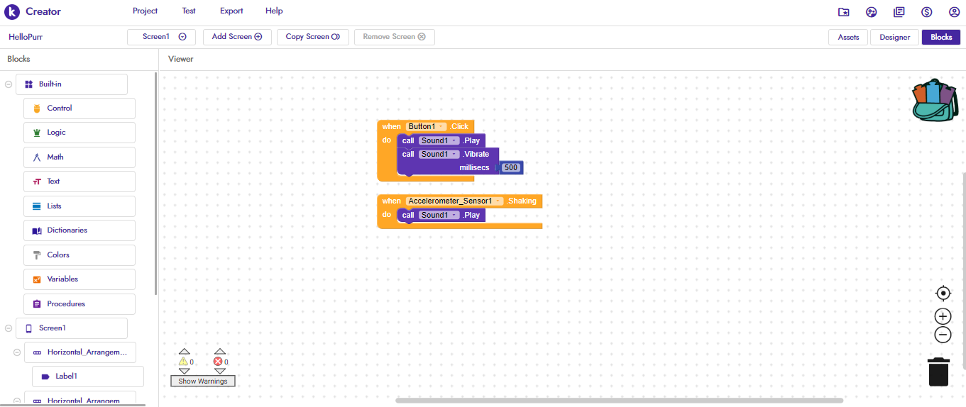
Task: Switch to the Designer view
Action: pyautogui.click(x=894, y=38)
